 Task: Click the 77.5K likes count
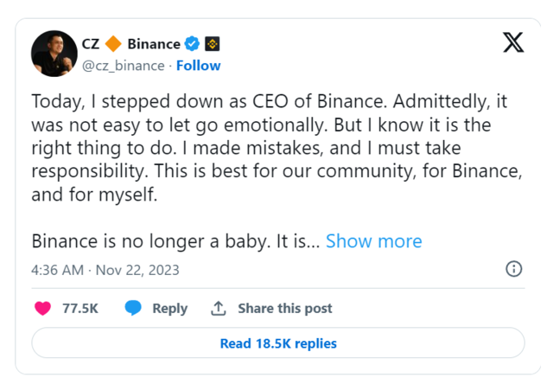pos(80,309)
